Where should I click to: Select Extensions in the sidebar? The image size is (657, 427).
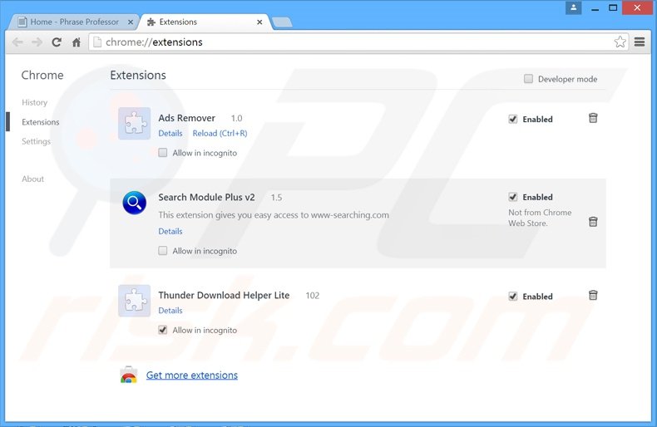pos(41,122)
